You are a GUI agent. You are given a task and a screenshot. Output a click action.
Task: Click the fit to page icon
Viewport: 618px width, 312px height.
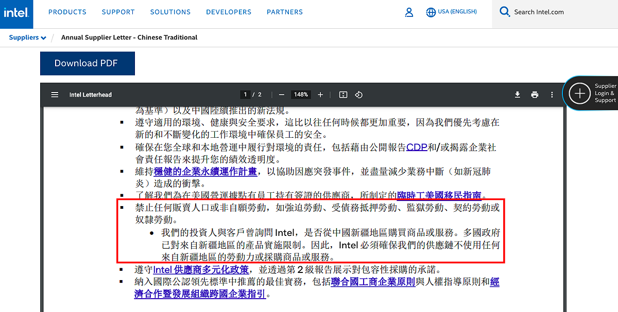click(344, 95)
